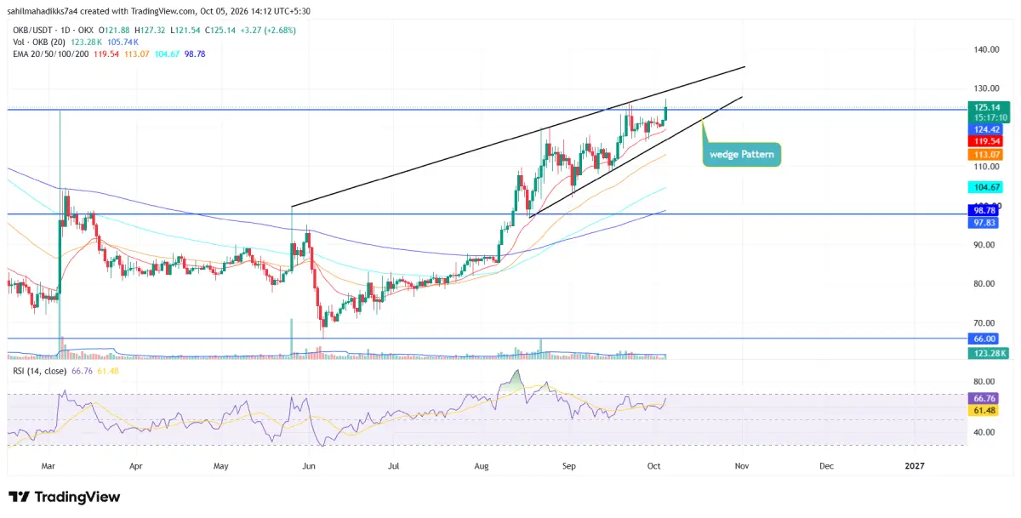Viewport: 1021px width, 518px height.
Task: Click the Sep label on the time axis
Action: tap(569, 466)
